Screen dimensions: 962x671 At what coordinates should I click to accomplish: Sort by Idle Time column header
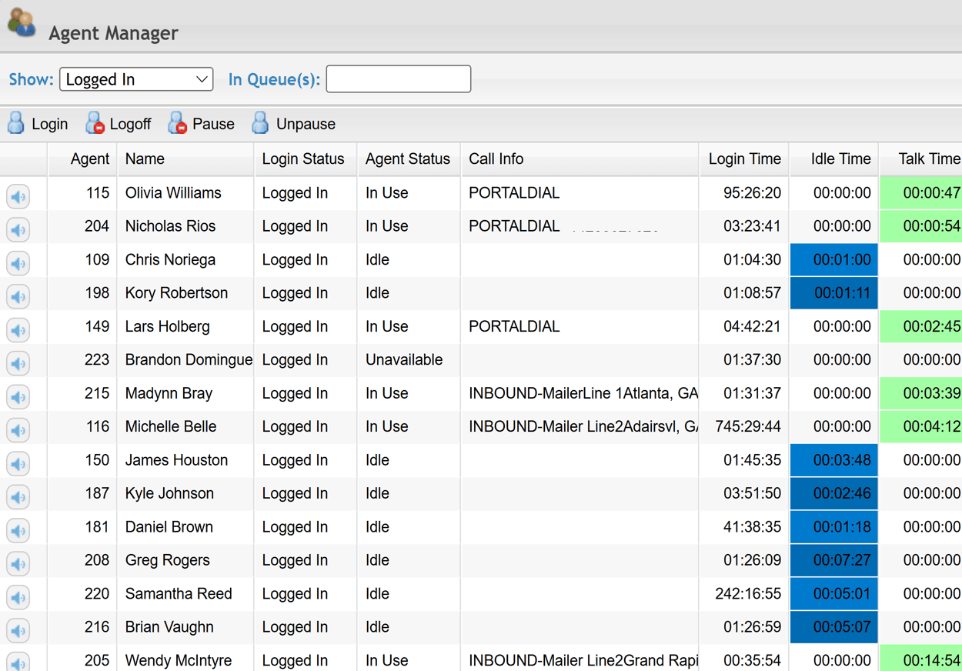[840, 159]
